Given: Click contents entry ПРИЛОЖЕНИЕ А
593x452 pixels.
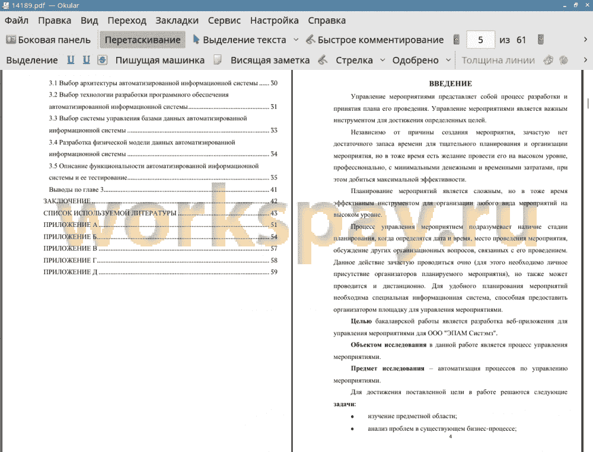Looking at the screenshot, I should point(160,225).
